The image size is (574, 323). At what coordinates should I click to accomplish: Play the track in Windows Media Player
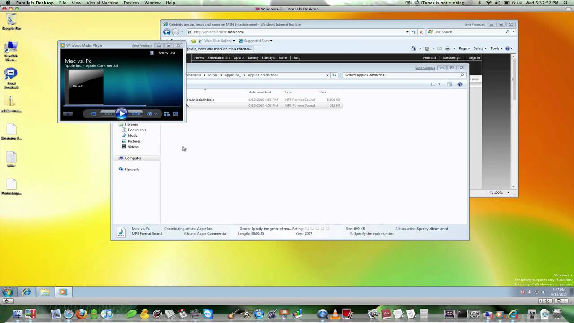(x=122, y=113)
